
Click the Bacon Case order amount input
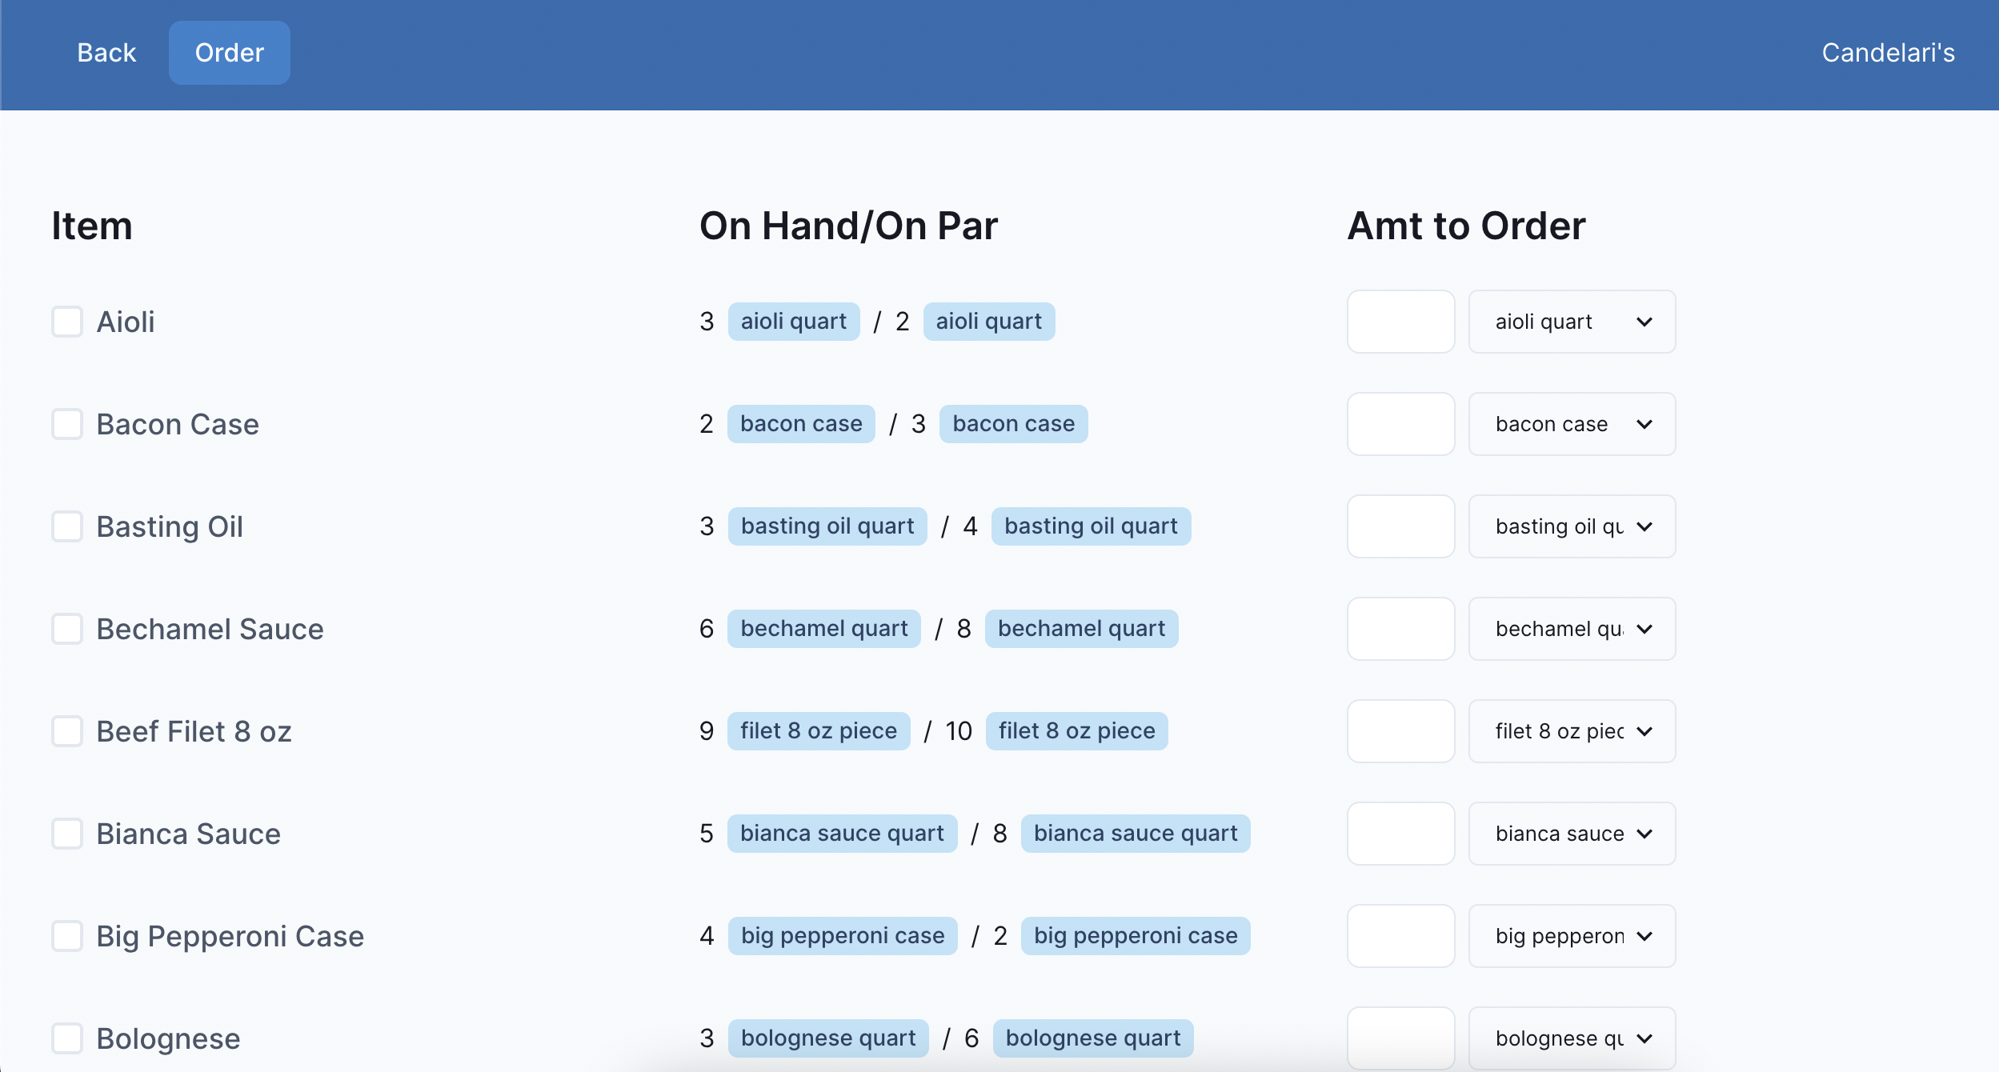click(1400, 424)
